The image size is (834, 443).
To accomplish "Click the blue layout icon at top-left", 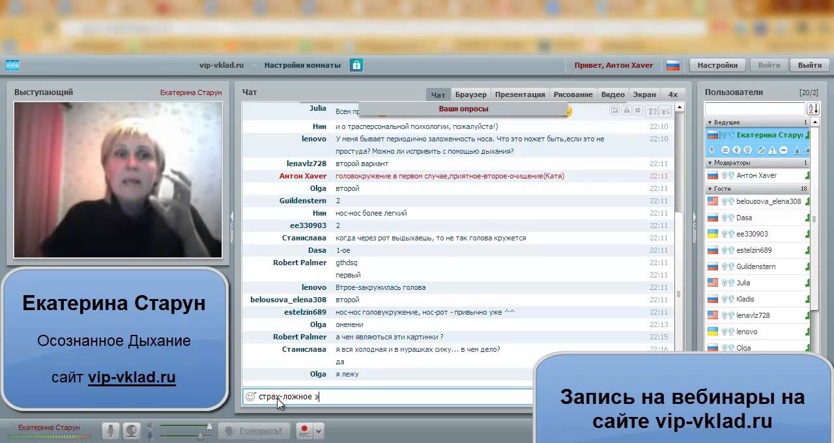I will [x=12, y=65].
